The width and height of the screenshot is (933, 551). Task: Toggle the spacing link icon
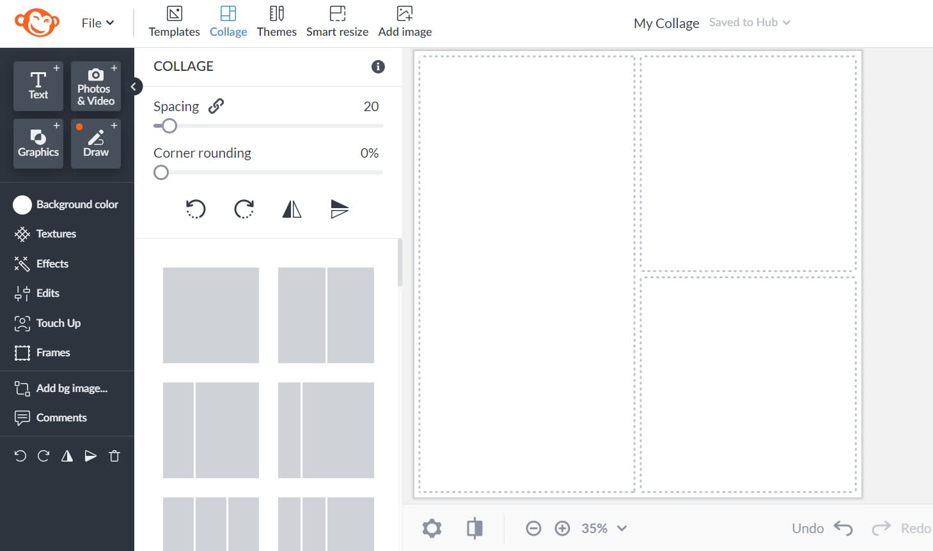pyautogui.click(x=216, y=106)
